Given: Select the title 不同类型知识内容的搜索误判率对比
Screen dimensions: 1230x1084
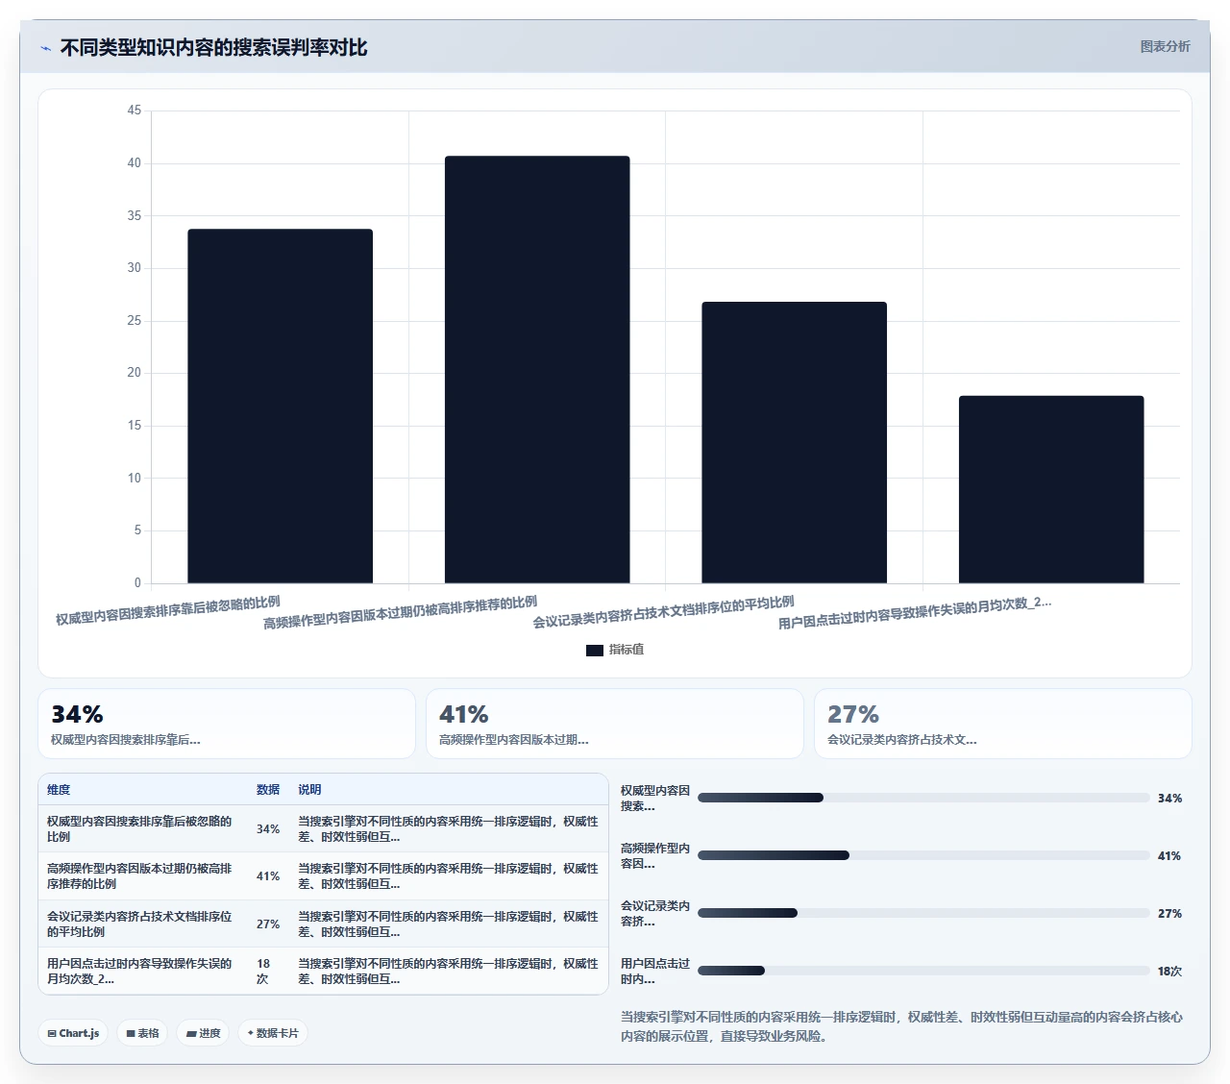Looking at the screenshot, I should click(x=213, y=47).
